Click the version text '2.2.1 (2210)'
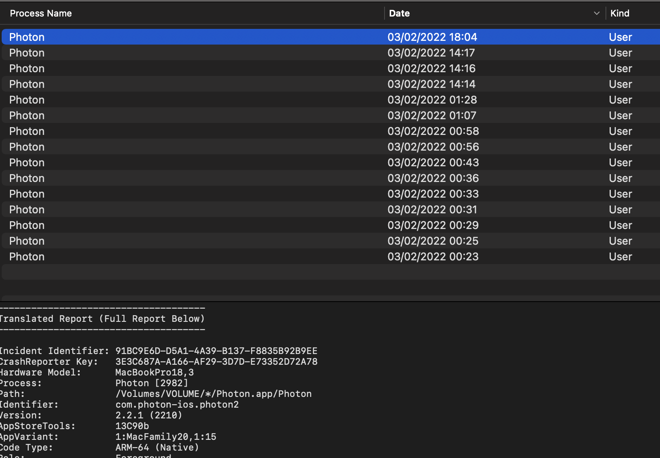660x458 pixels. pos(149,415)
